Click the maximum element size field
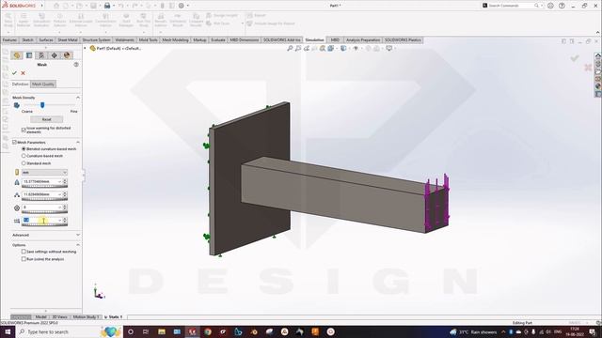 40,181
